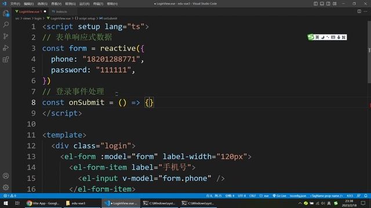Open the 帮助(H) menu

[x=112, y=4]
